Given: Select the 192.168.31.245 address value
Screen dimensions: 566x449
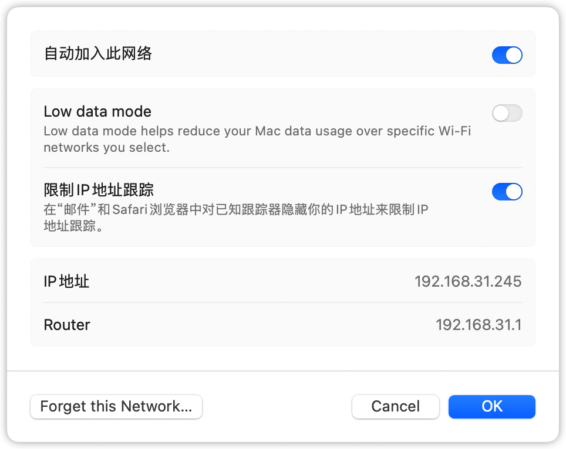Looking at the screenshot, I should coord(468,281).
